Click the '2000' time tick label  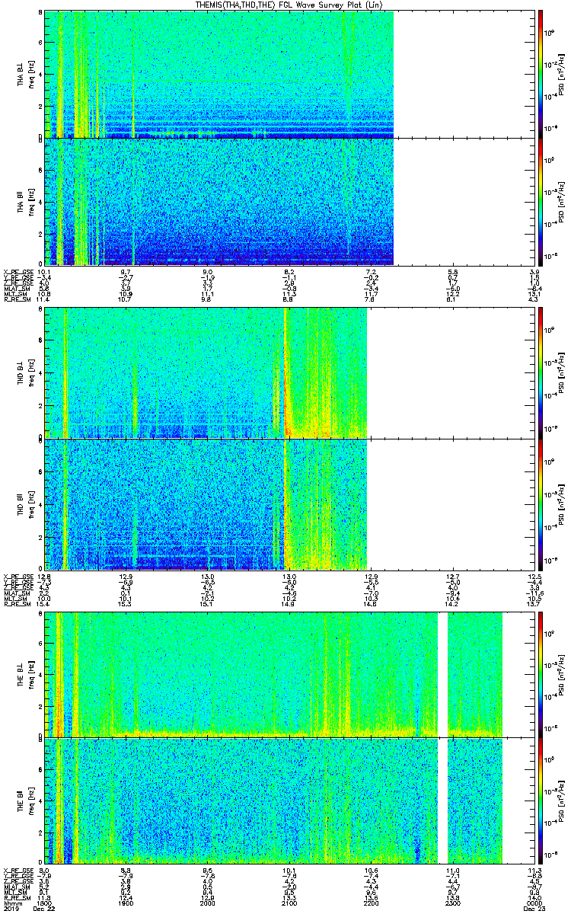[x=207, y=903]
